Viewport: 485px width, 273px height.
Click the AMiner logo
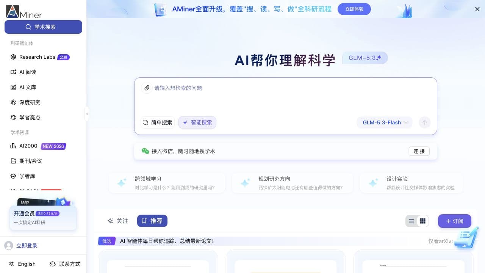click(24, 12)
